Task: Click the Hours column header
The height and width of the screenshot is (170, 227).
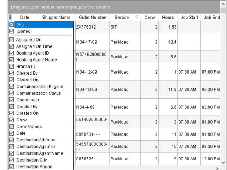Action: [x=168, y=17]
